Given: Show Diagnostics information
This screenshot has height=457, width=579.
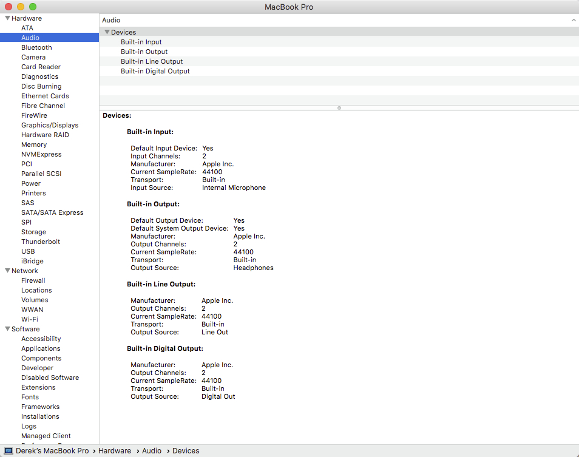Looking at the screenshot, I should pos(40,76).
